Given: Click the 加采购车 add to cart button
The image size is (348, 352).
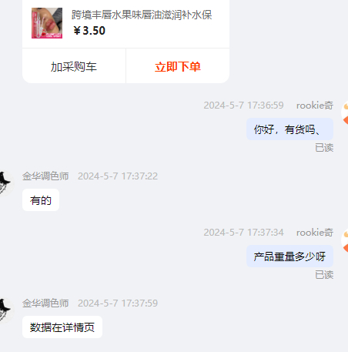Looking at the screenshot, I should point(74,67).
